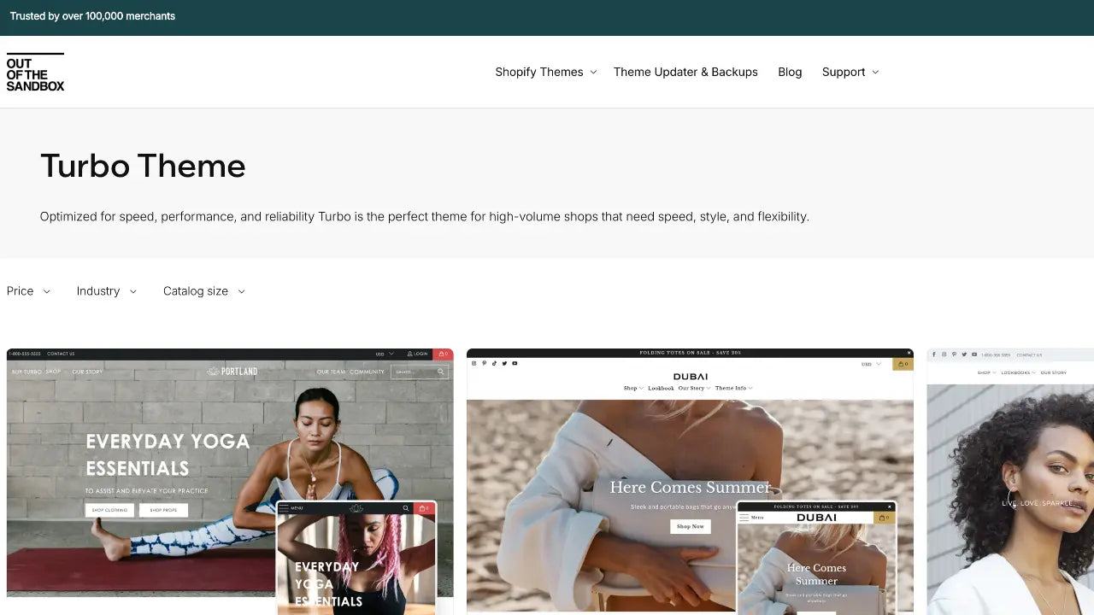Click hamburger menu icon in Dubai mobile preview
Screen dimensions: 1094x615
744,518
